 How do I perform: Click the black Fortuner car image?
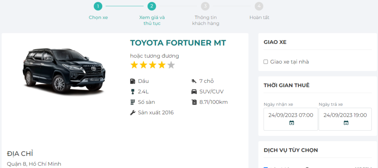point(64,70)
